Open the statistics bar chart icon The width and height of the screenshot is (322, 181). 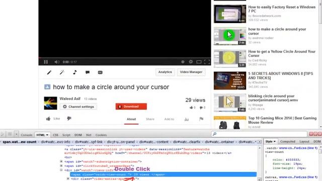pyautogui.click(x=187, y=119)
